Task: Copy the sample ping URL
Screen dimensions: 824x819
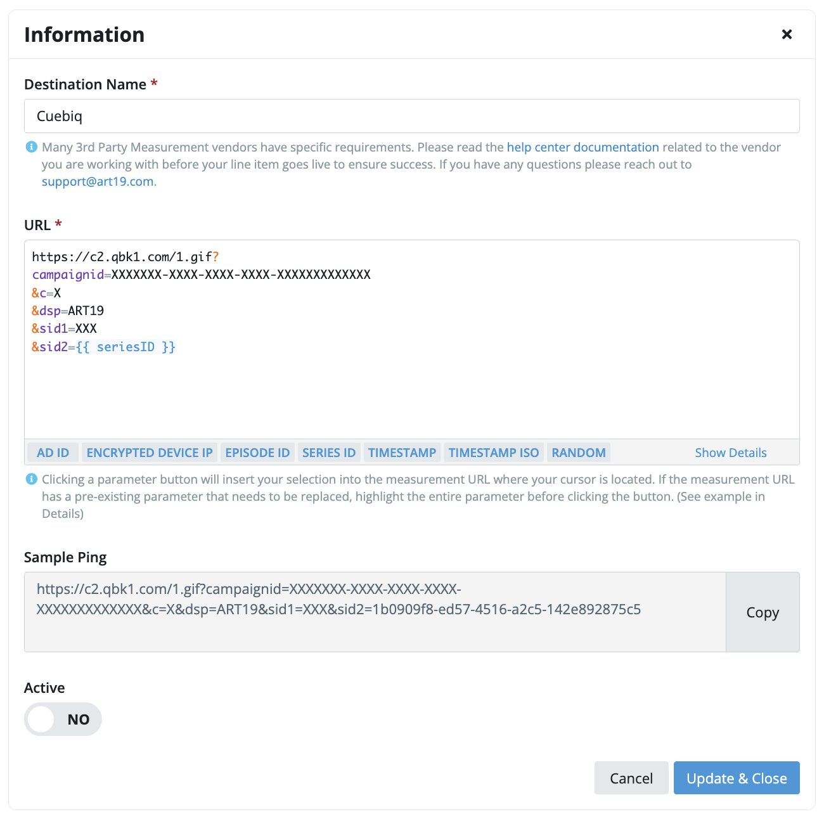Action: pos(763,612)
